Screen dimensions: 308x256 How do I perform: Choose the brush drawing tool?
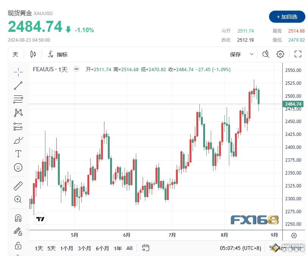click(x=18, y=140)
